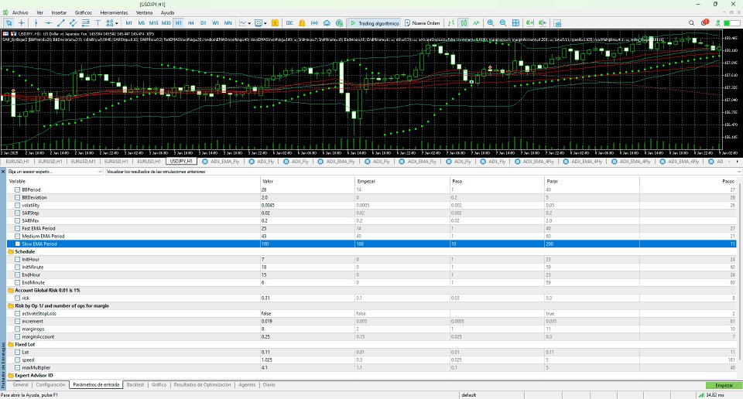Open the Archivo menu

coord(20,13)
